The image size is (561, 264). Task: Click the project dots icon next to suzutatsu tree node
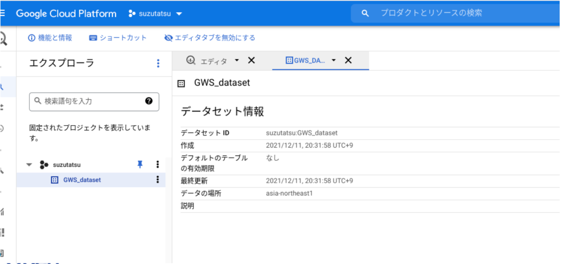pyautogui.click(x=44, y=164)
